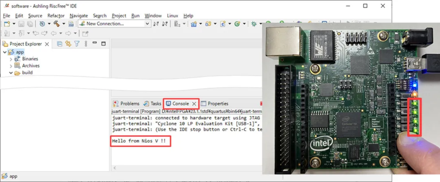
Task: Open dropdown arrow beside Back navigation arrow
Action: (x=60, y=33)
